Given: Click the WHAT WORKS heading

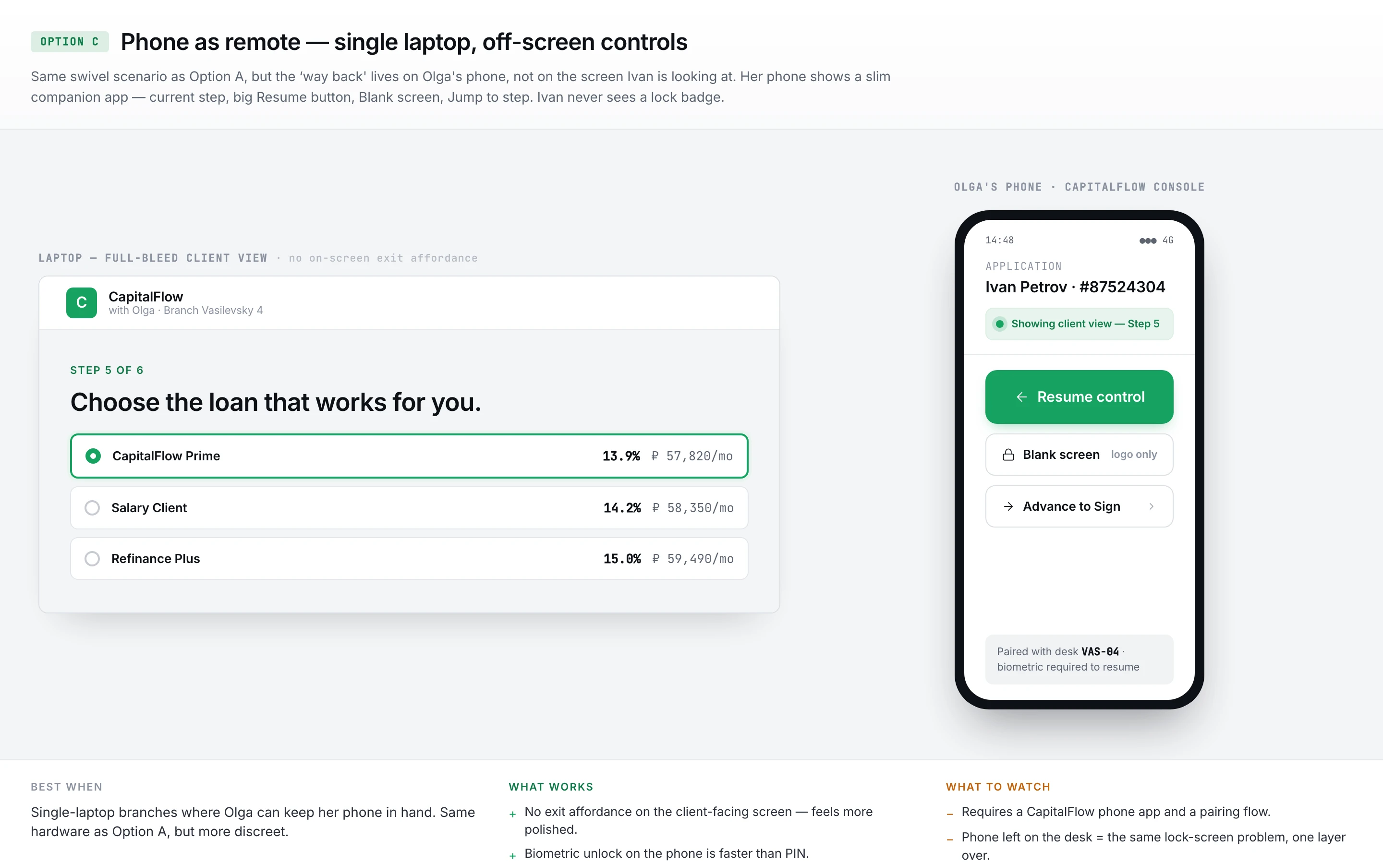Looking at the screenshot, I should [551, 787].
